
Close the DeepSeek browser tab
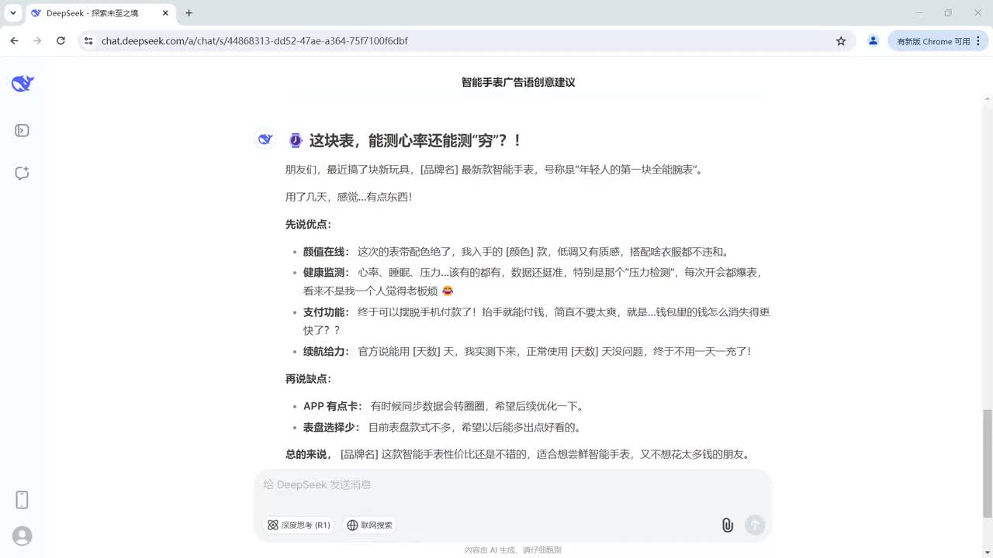(166, 13)
